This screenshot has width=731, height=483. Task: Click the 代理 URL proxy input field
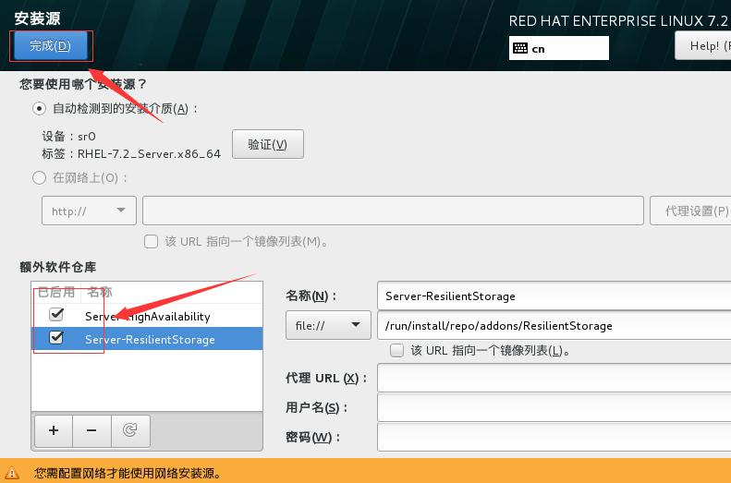coord(554,379)
